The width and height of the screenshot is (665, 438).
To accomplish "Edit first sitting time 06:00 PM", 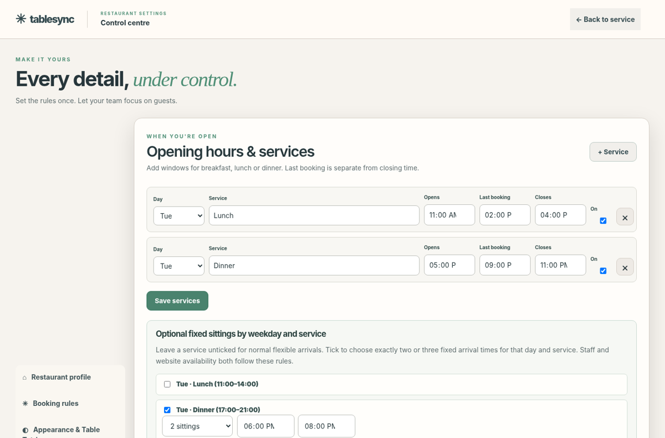I will tap(266, 426).
